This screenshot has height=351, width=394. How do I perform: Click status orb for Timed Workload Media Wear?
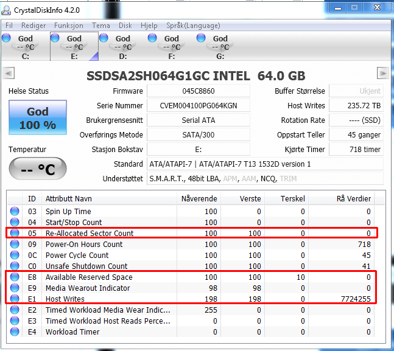coord(15,310)
